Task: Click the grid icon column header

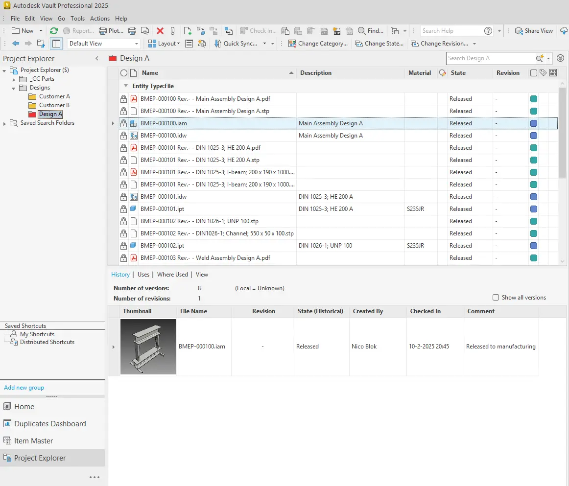Action: tap(553, 72)
